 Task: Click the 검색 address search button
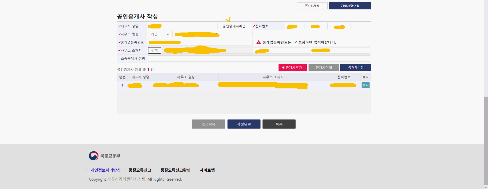coord(155,50)
